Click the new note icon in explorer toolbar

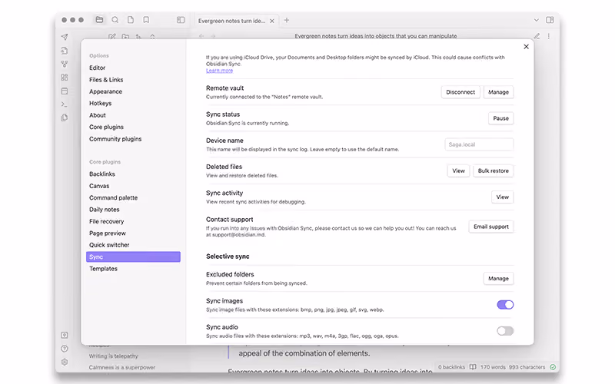111,36
